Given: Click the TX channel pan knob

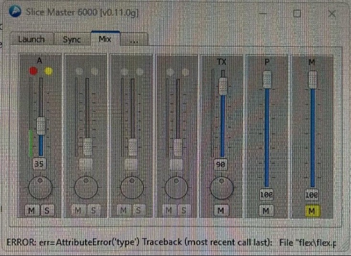Looking at the screenshot, I should pyautogui.click(x=222, y=188).
